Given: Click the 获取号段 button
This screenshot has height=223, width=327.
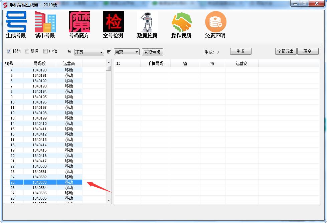Looking at the screenshot, I should click(x=152, y=52).
